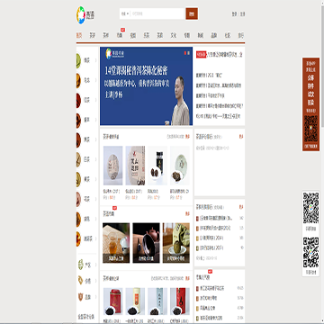This screenshot has height=324, width=324.
Task: Click the login link in header
Action: (235, 14)
